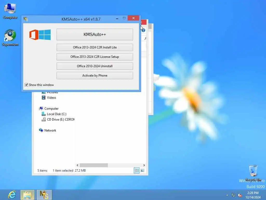266x200 pixels.
Task: Click '1 item selected 27.2 MB' status text
Action: coord(69,171)
